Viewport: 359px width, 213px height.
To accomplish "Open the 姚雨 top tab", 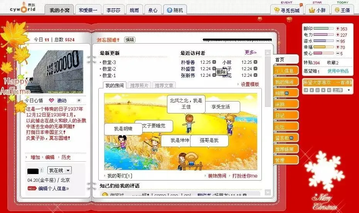I will (134, 10).
